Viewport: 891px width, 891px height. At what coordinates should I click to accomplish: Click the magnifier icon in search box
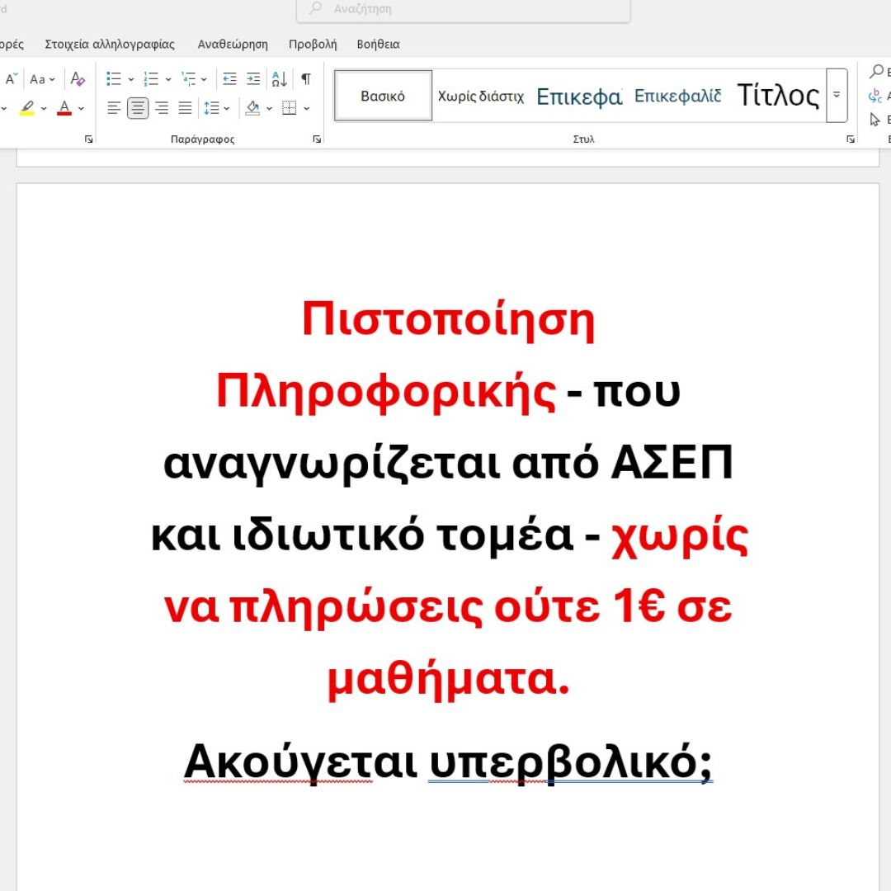tap(315, 8)
